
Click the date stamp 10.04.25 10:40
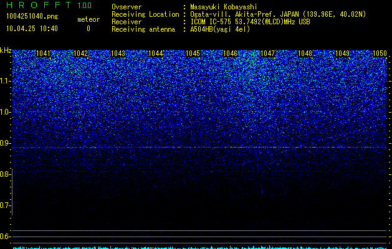[x=32, y=29]
